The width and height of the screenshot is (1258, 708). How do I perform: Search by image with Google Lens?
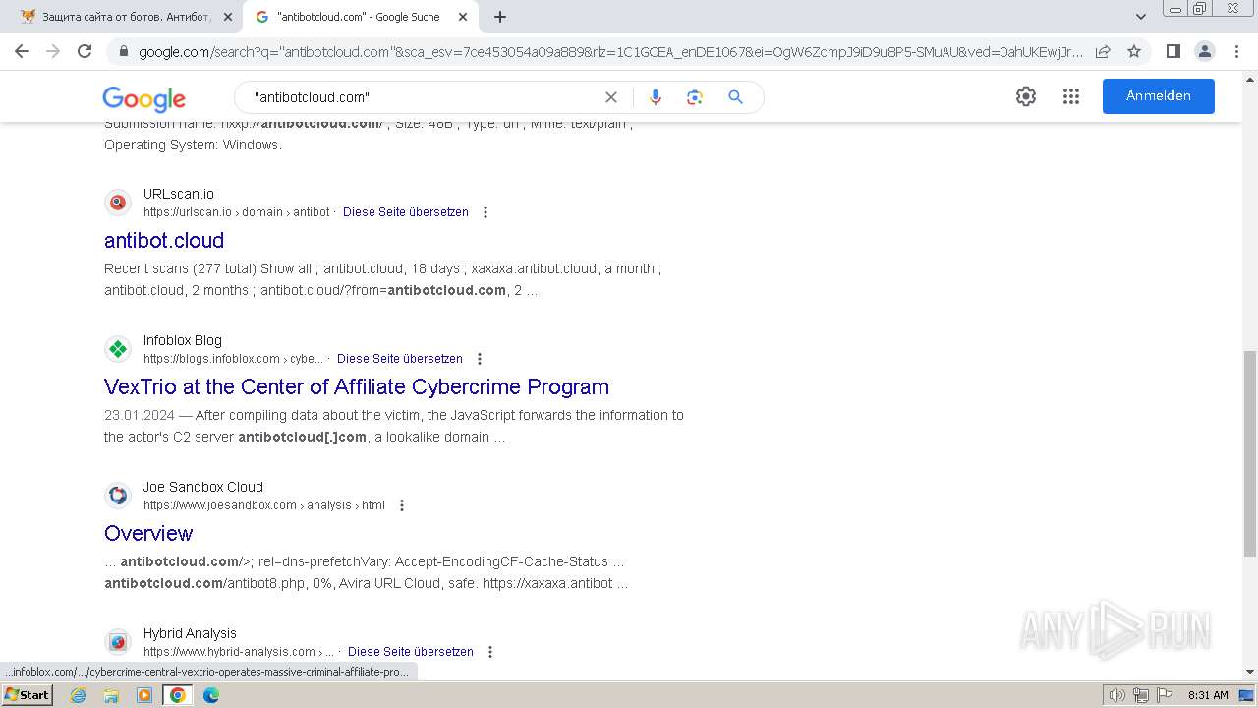tap(695, 97)
